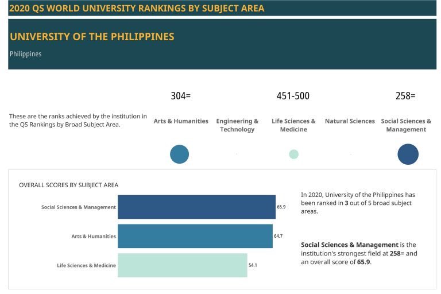Click the 'ranked in 3 out of 5' paragraph
441x294 pixels.
358,203
